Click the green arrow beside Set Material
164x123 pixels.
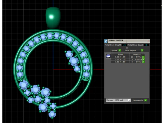coord(146,100)
